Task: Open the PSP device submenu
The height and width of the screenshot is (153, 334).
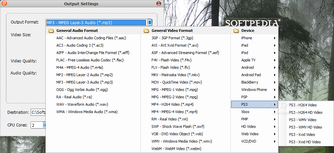Action: tap(255, 97)
